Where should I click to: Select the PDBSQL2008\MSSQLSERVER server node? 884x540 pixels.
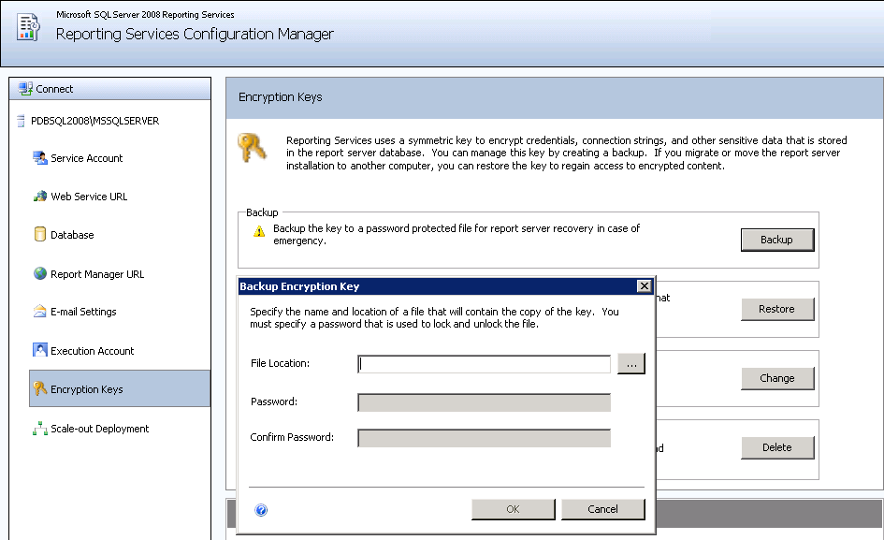94,121
